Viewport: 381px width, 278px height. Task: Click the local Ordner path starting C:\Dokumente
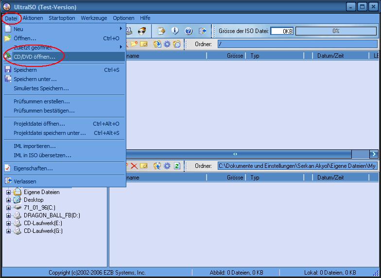click(297, 166)
